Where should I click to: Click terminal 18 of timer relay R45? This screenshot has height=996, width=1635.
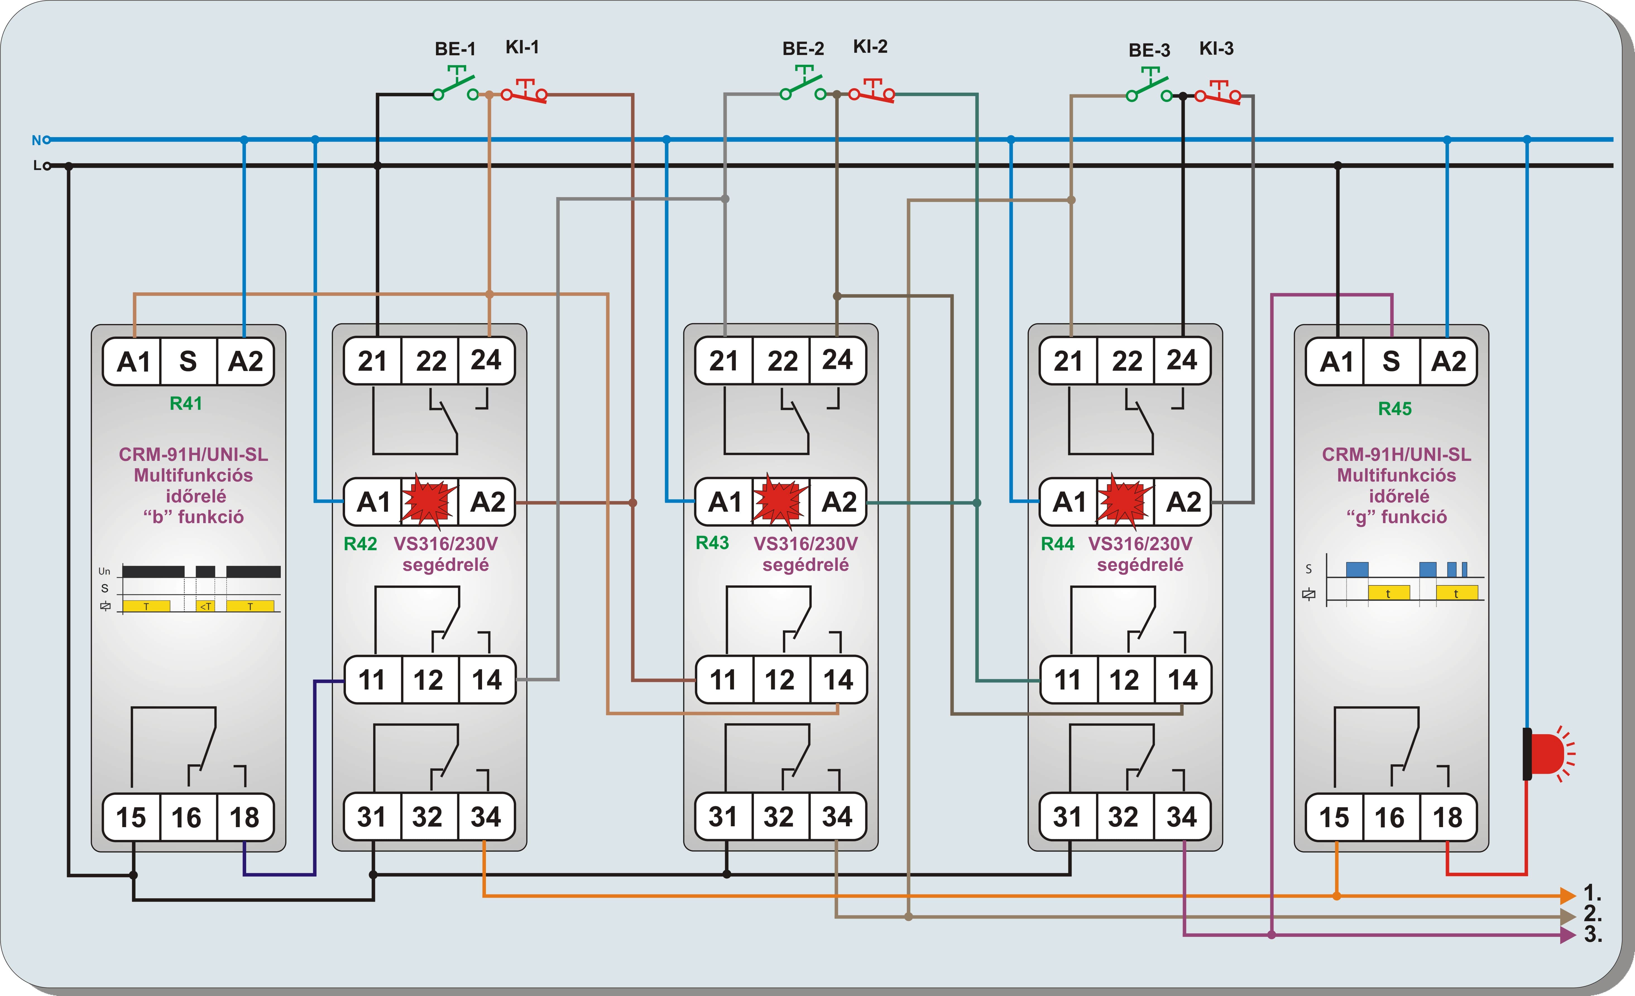[1448, 818]
